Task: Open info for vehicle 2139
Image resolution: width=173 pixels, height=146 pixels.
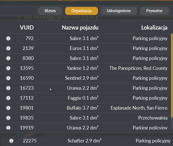Action: pyautogui.click(x=8, y=48)
